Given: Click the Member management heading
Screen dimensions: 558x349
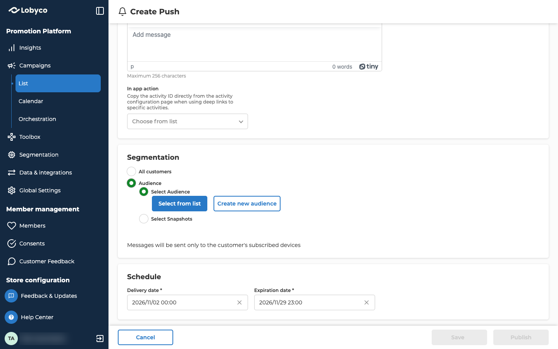Looking at the screenshot, I should tap(43, 209).
